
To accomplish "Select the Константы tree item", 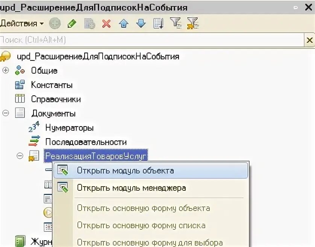I will [52, 85].
